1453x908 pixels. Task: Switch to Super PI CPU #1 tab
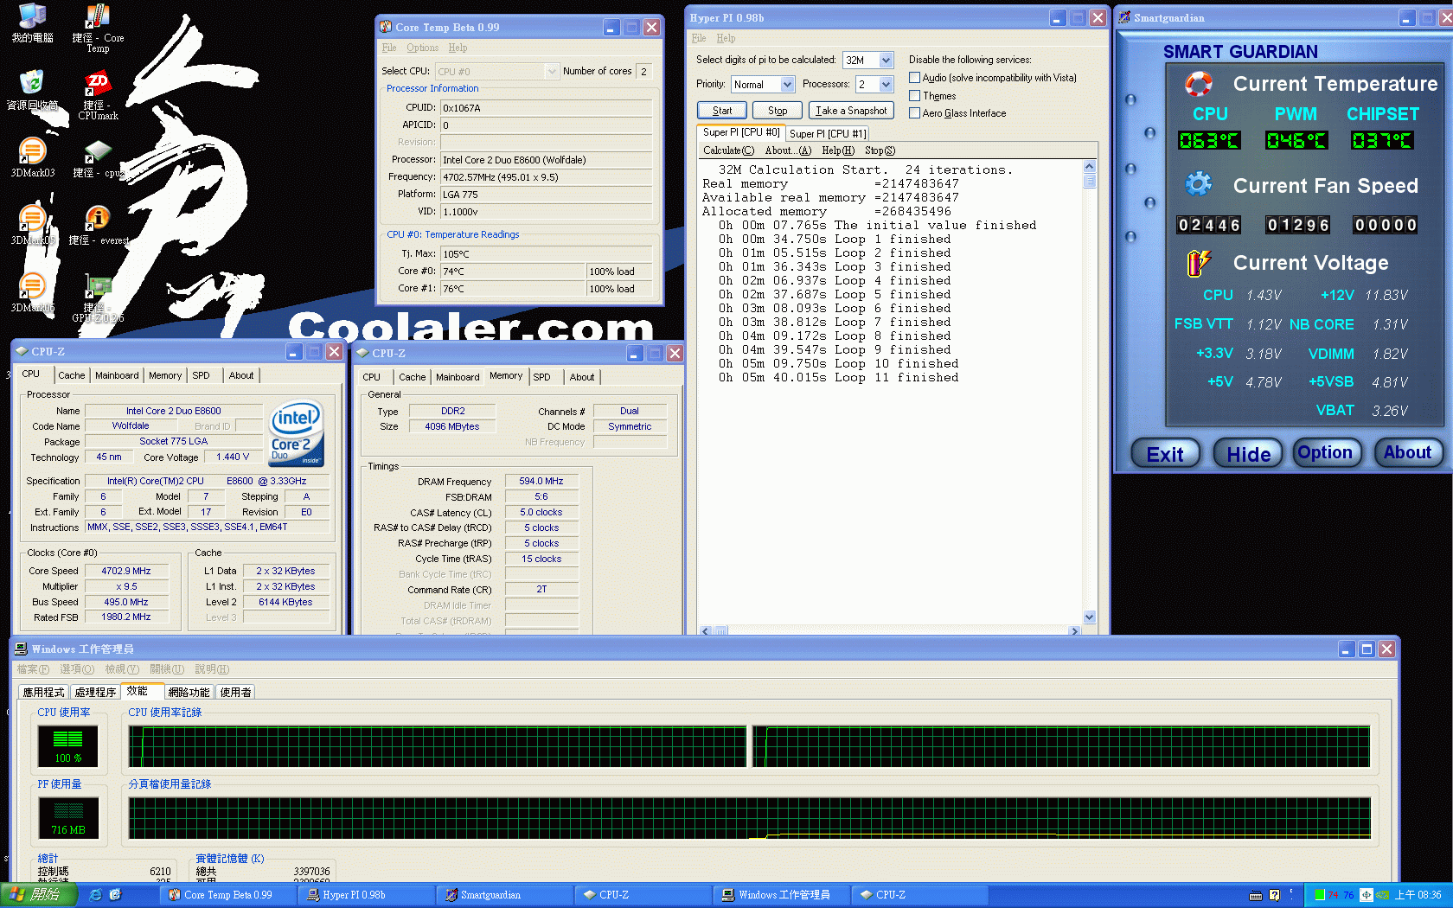click(827, 134)
